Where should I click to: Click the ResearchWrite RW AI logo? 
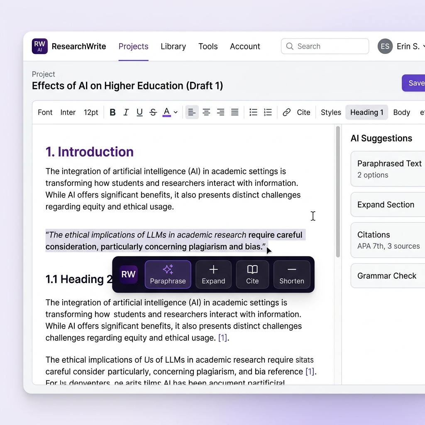(x=39, y=46)
